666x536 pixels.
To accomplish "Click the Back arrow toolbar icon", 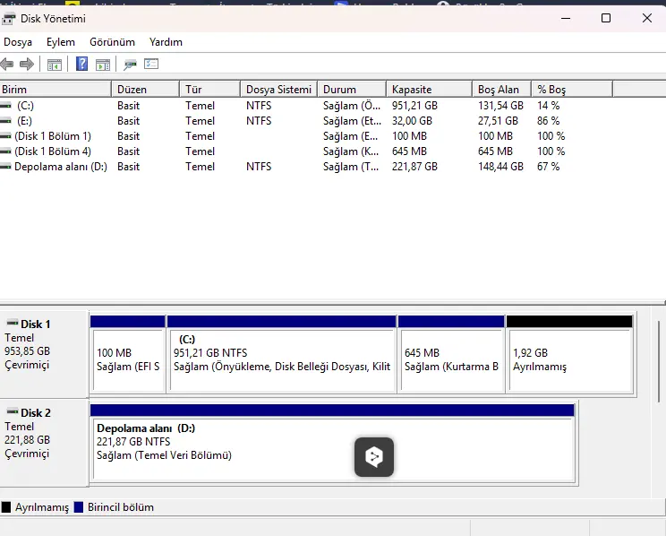I will click(x=7, y=65).
